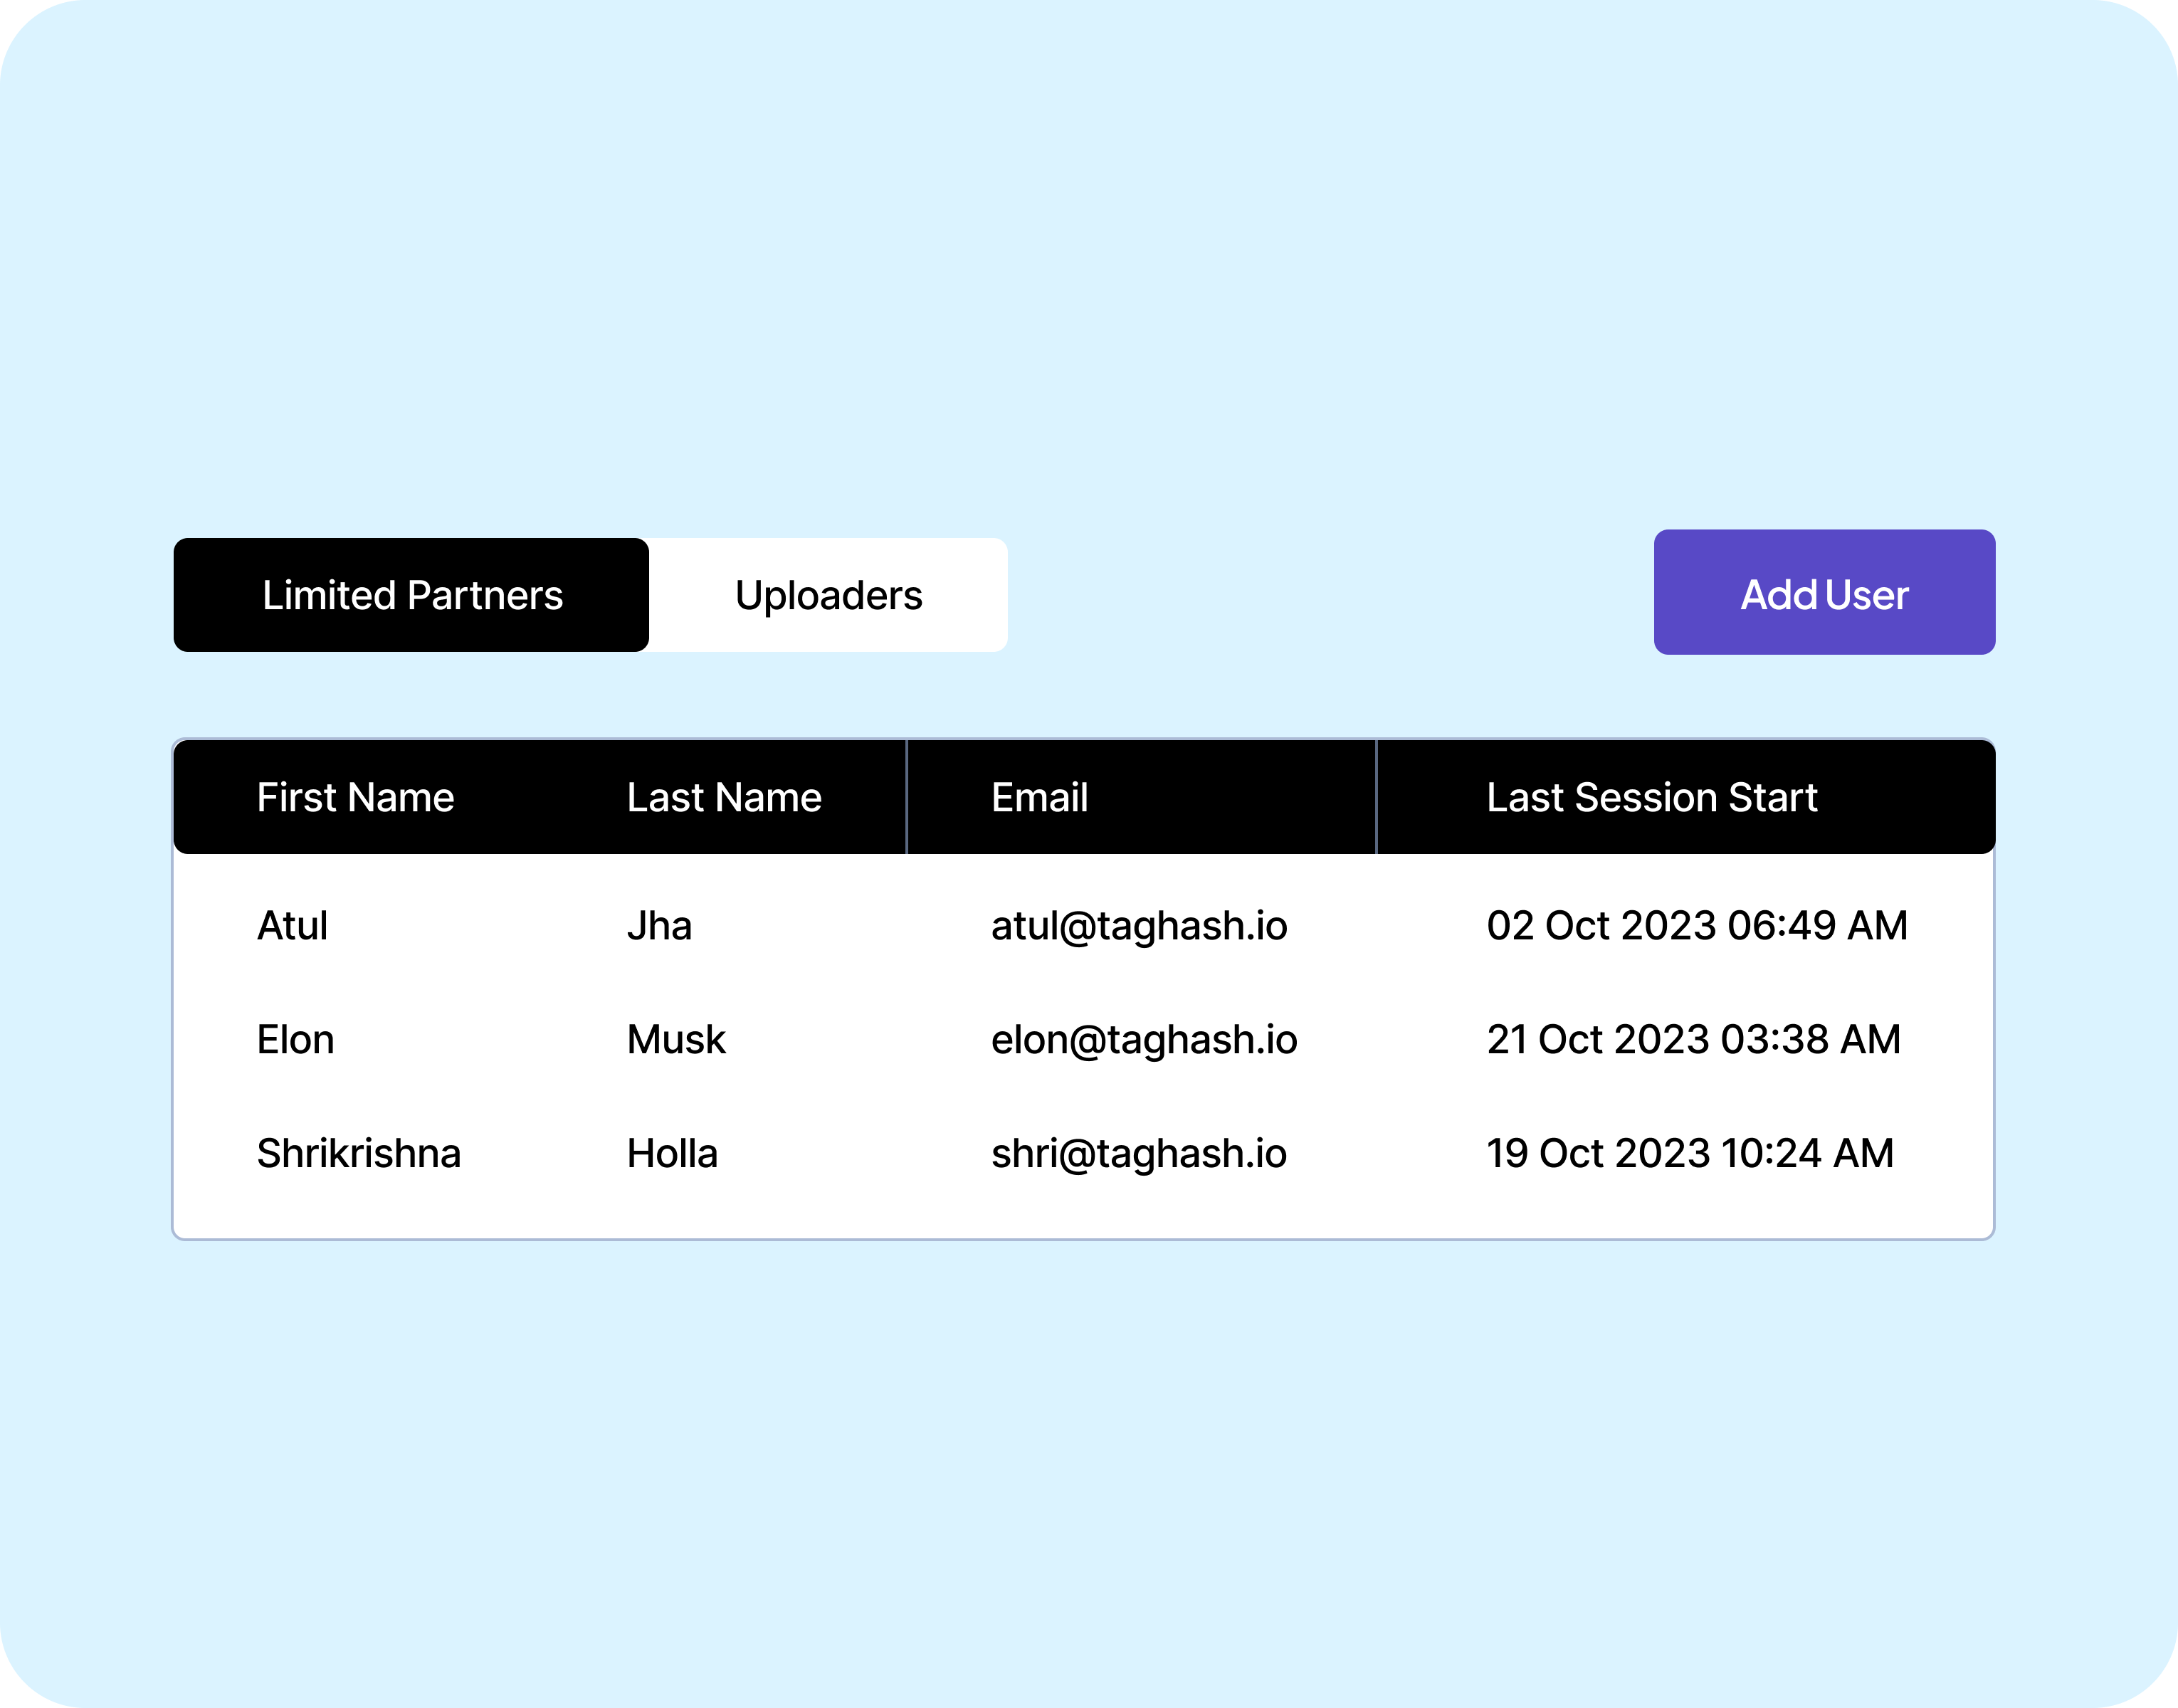The image size is (2178, 1708).
Task: Open the shri@taghash.io email address
Action: click(1139, 1153)
